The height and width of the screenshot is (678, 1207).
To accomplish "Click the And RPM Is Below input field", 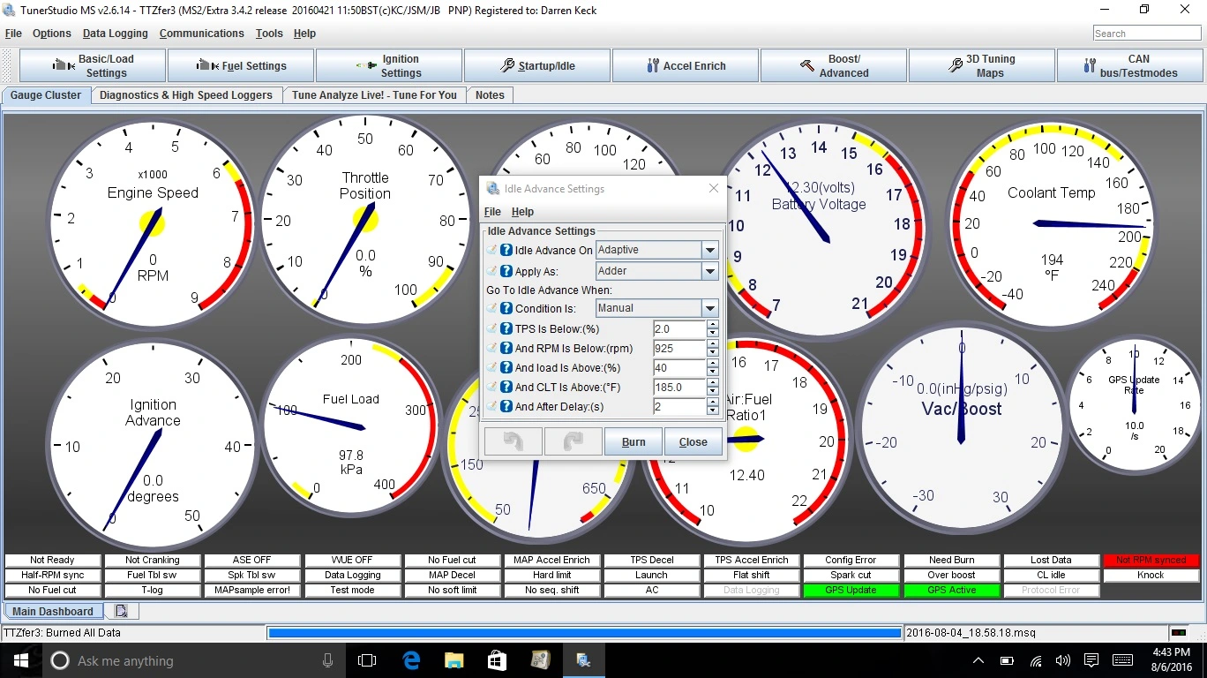I will pyautogui.click(x=679, y=349).
